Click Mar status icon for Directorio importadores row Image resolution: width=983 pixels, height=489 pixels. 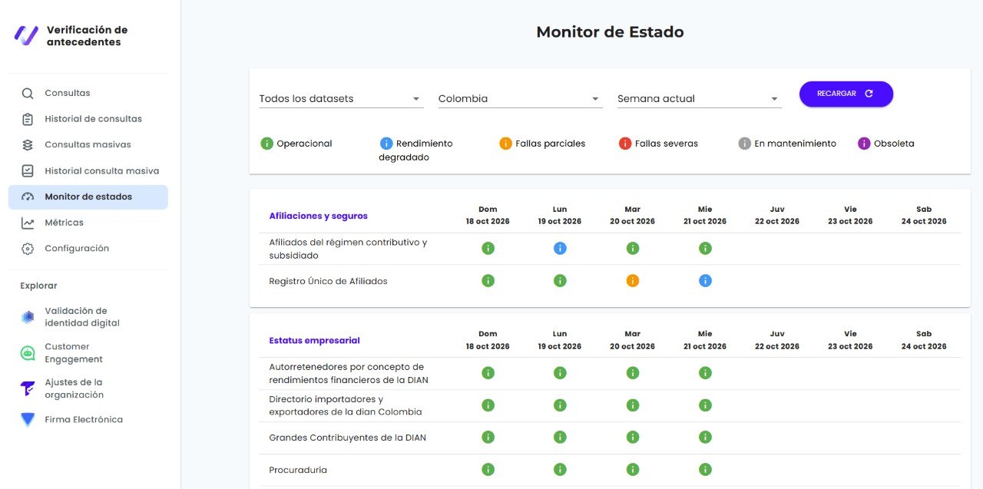click(633, 405)
